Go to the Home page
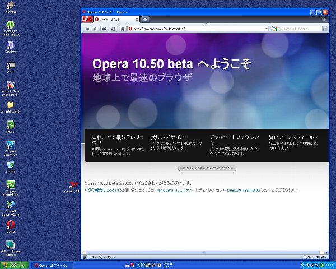The image size is (336, 269). 122,29
